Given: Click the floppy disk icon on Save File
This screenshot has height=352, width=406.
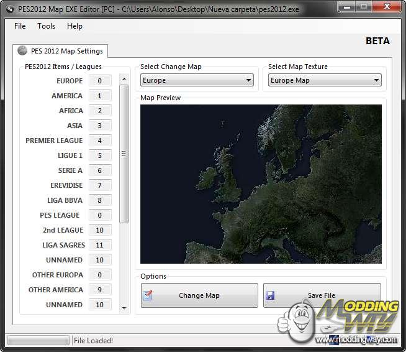Looking at the screenshot, I should (270, 295).
